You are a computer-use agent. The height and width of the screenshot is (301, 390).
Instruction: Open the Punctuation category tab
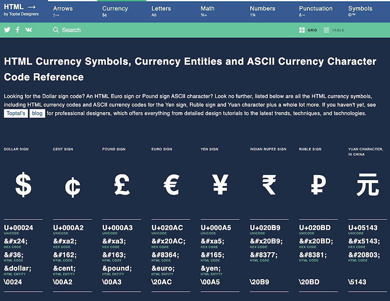point(316,11)
